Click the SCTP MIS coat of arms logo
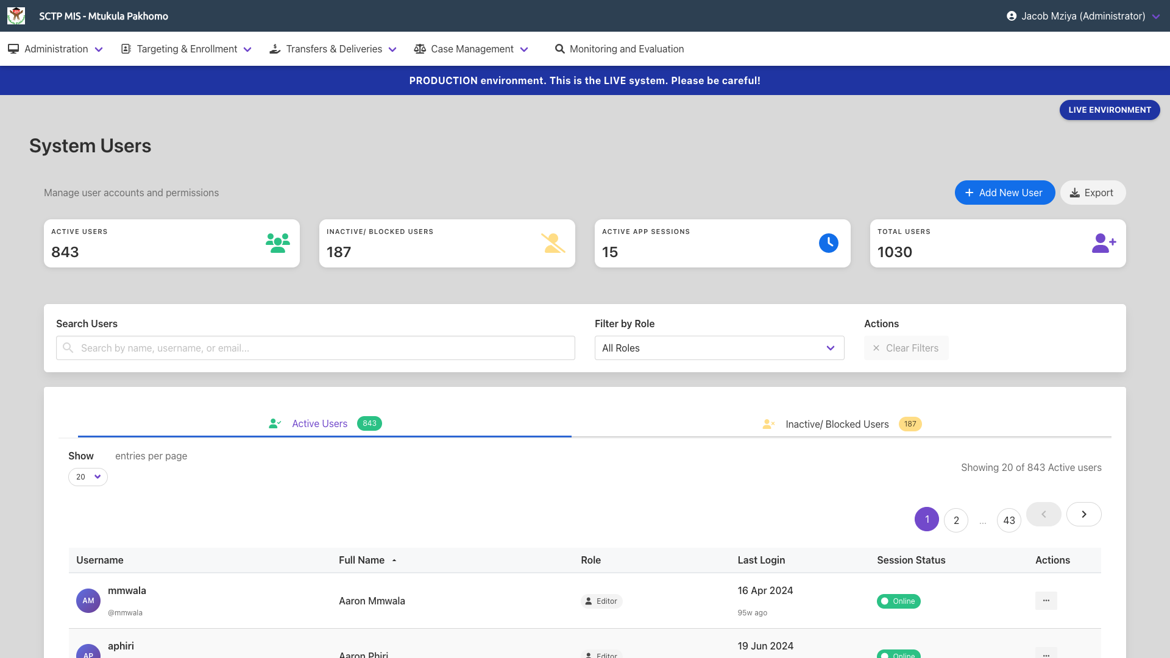This screenshot has width=1170, height=658. pyautogui.click(x=16, y=16)
